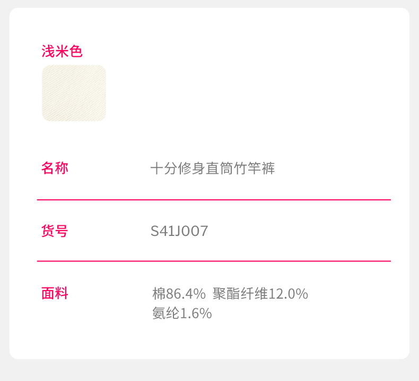Viewport: 419px width, 381px height.
Task: Click the light beige fabric color swatch
Action: 74,93
